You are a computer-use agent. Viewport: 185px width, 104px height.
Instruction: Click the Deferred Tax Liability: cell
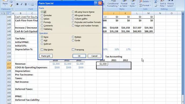27,100
